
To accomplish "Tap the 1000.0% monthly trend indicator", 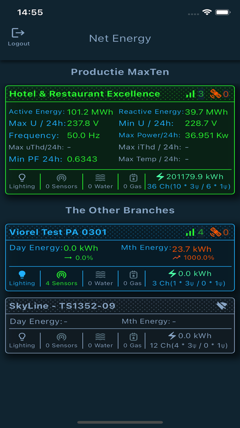I will pos(193,258).
